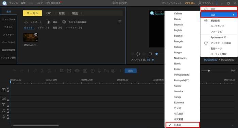Screen dimensions: 238x128
Task: Open the three-dots main menu icon
Action: [217, 3]
